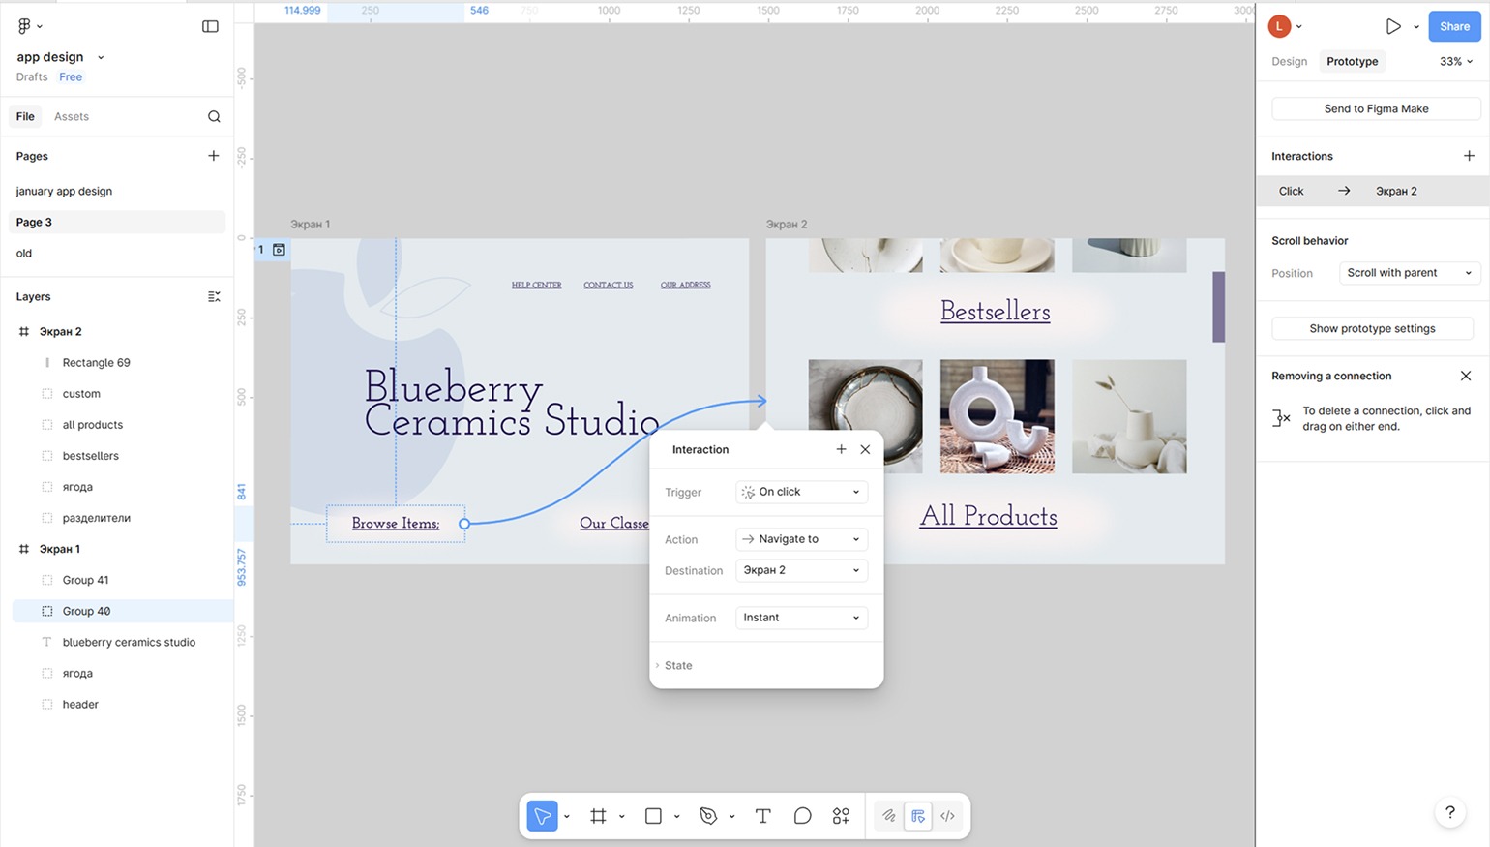Add a new page with plus icon
Viewport: 1490px width, 847px height.
tap(213, 156)
